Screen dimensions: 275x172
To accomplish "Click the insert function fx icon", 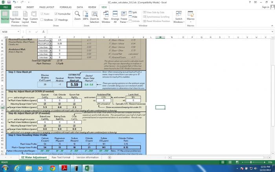I will pos(44,32).
